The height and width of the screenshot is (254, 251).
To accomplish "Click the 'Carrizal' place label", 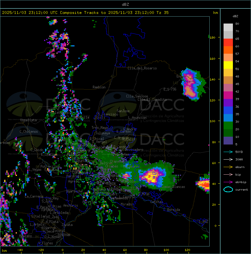I will (x=90, y=202).
